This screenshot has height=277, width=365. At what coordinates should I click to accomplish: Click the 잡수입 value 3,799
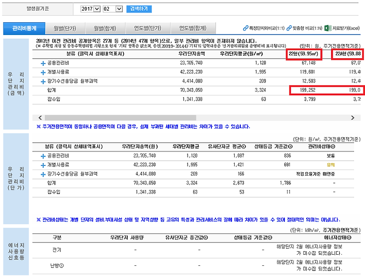pos(310,99)
